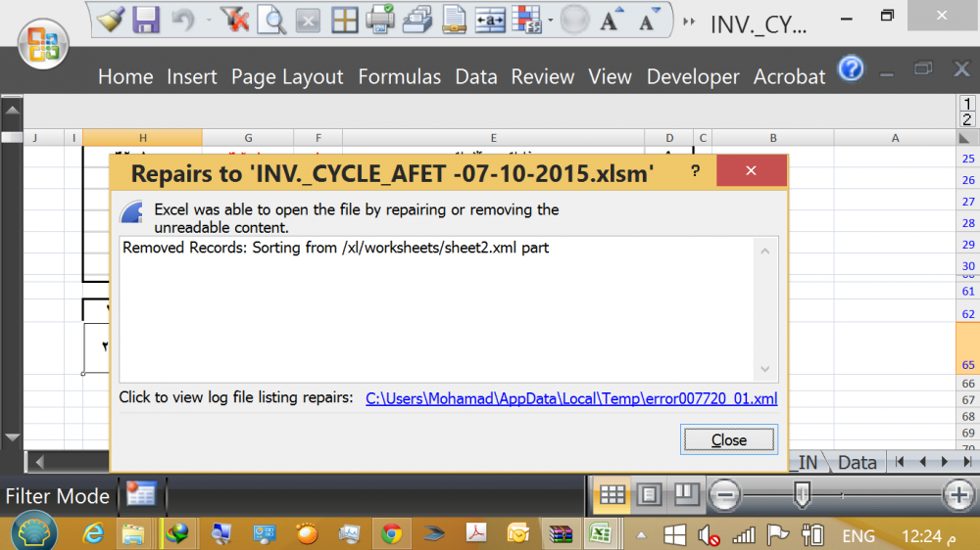Click the zoom slider handle

802,495
